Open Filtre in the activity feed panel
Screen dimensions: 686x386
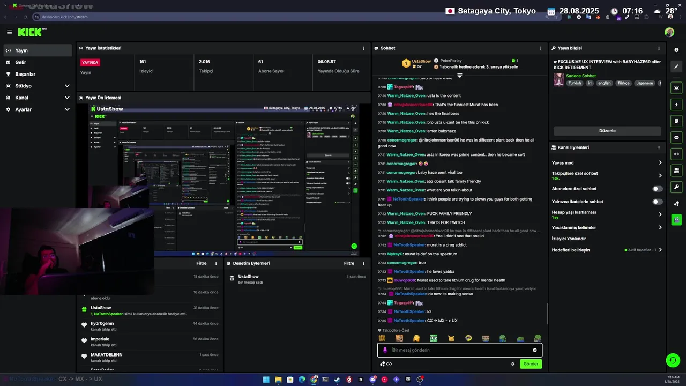point(202,263)
